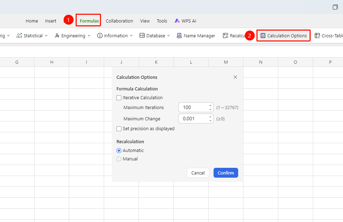Open the Tools tab
Image resolution: width=343 pixels, height=222 pixels.
(162, 21)
